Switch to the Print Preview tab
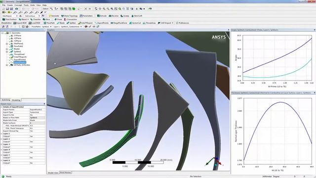Viewport: 316px width, 178px height. click(66, 173)
